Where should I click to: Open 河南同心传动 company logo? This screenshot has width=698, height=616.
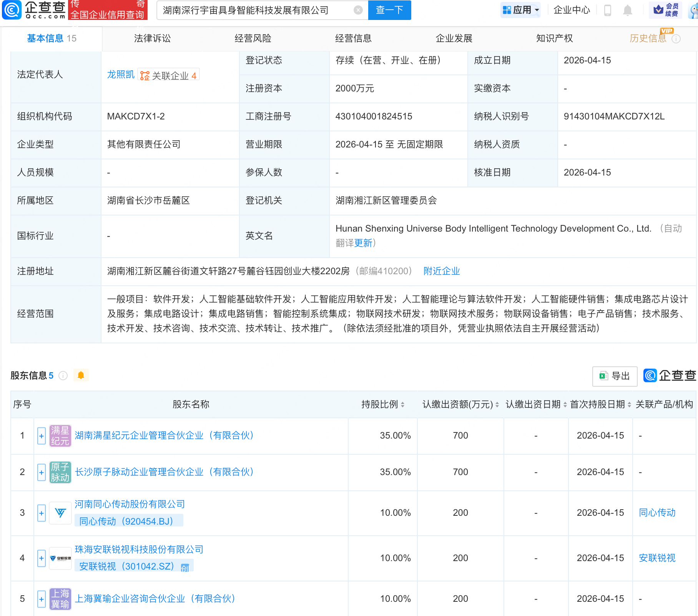pyautogui.click(x=60, y=513)
